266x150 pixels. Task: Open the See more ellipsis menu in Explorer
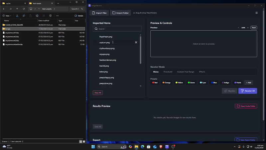point(58,16)
